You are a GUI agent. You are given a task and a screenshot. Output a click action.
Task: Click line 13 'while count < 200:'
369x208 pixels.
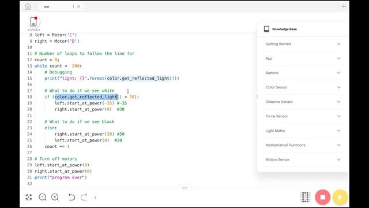[x=58, y=66]
